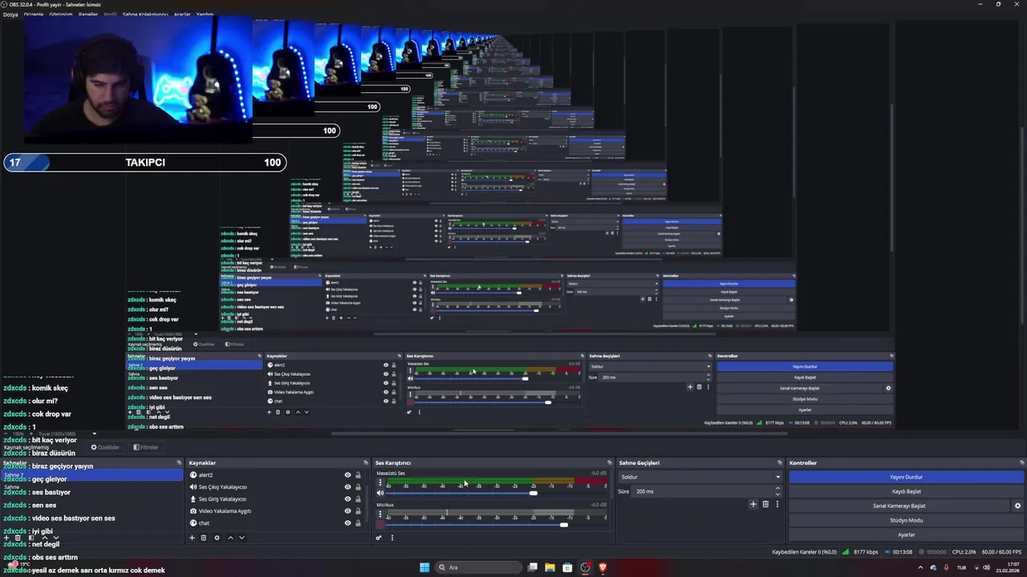Add a scene transition with the plus icon

click(753, 504)
